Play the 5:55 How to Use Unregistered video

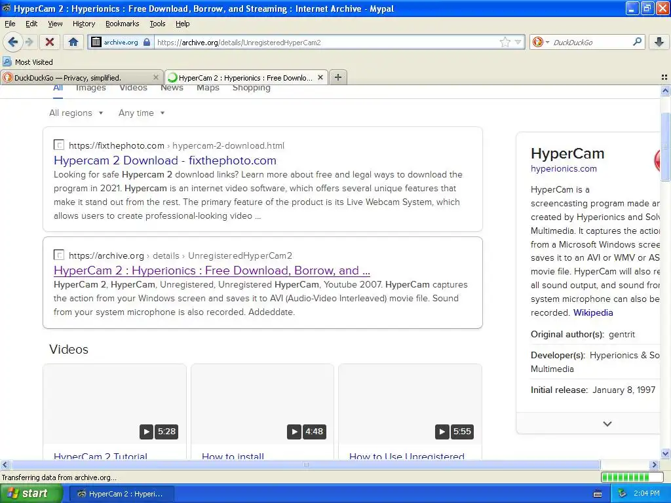[442, 431]
